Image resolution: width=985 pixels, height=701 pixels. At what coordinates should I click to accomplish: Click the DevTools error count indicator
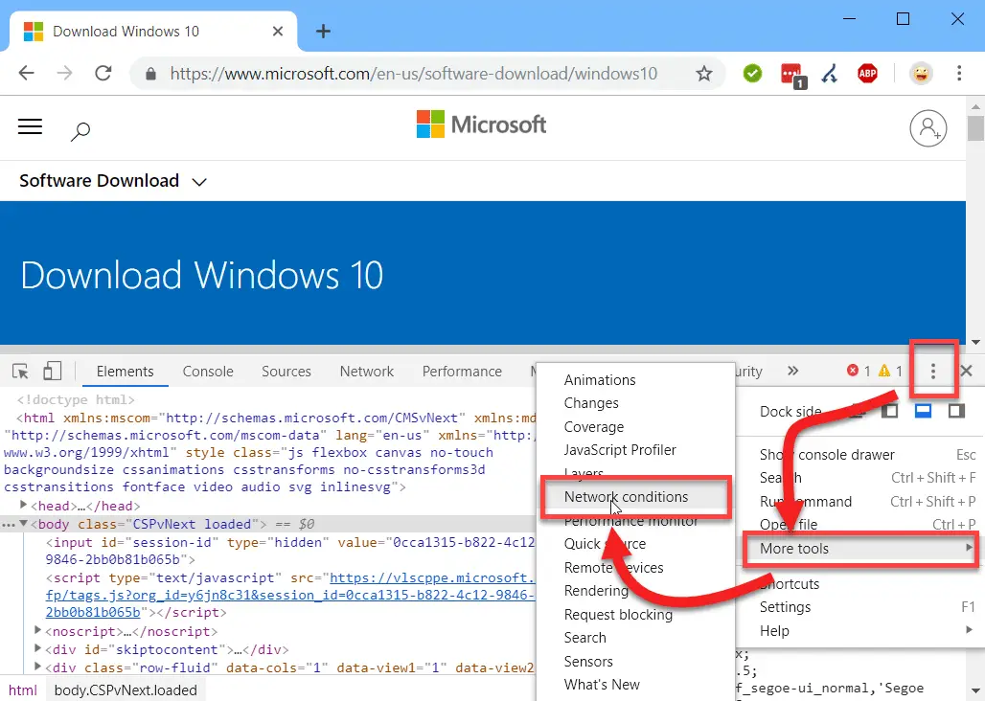pyautogui.click(x=859, y=371)
